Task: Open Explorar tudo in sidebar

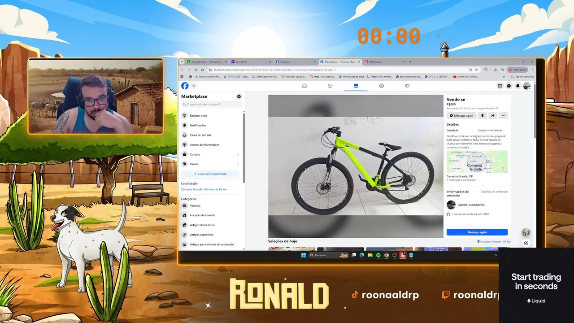Action: coord(211,116)
